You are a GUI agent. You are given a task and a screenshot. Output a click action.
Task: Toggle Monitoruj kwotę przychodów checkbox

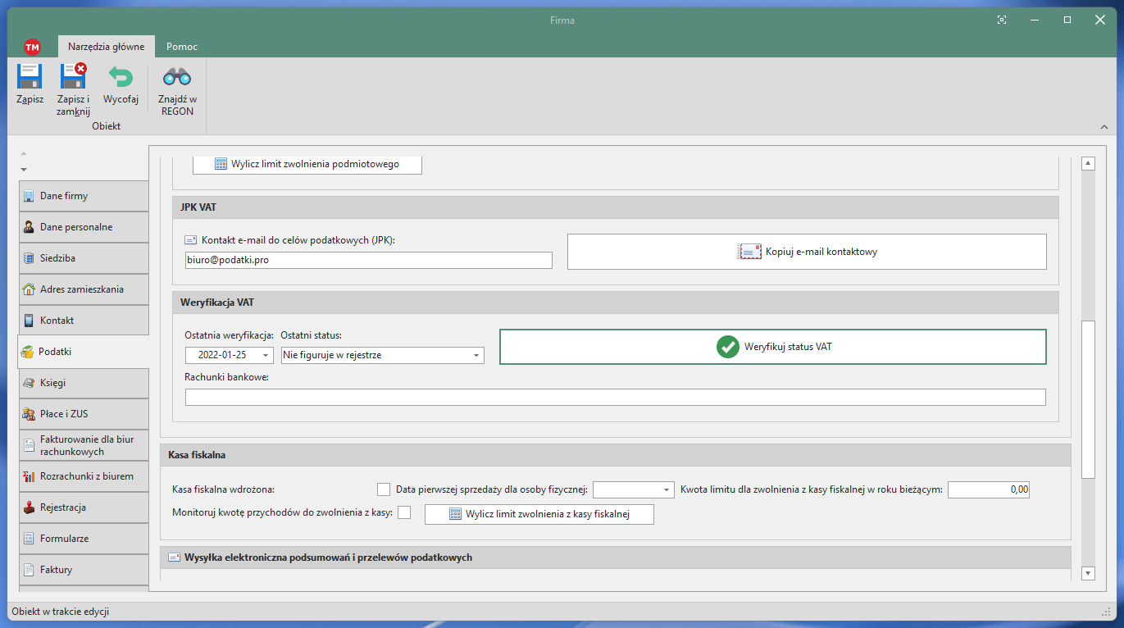(404, 513)
